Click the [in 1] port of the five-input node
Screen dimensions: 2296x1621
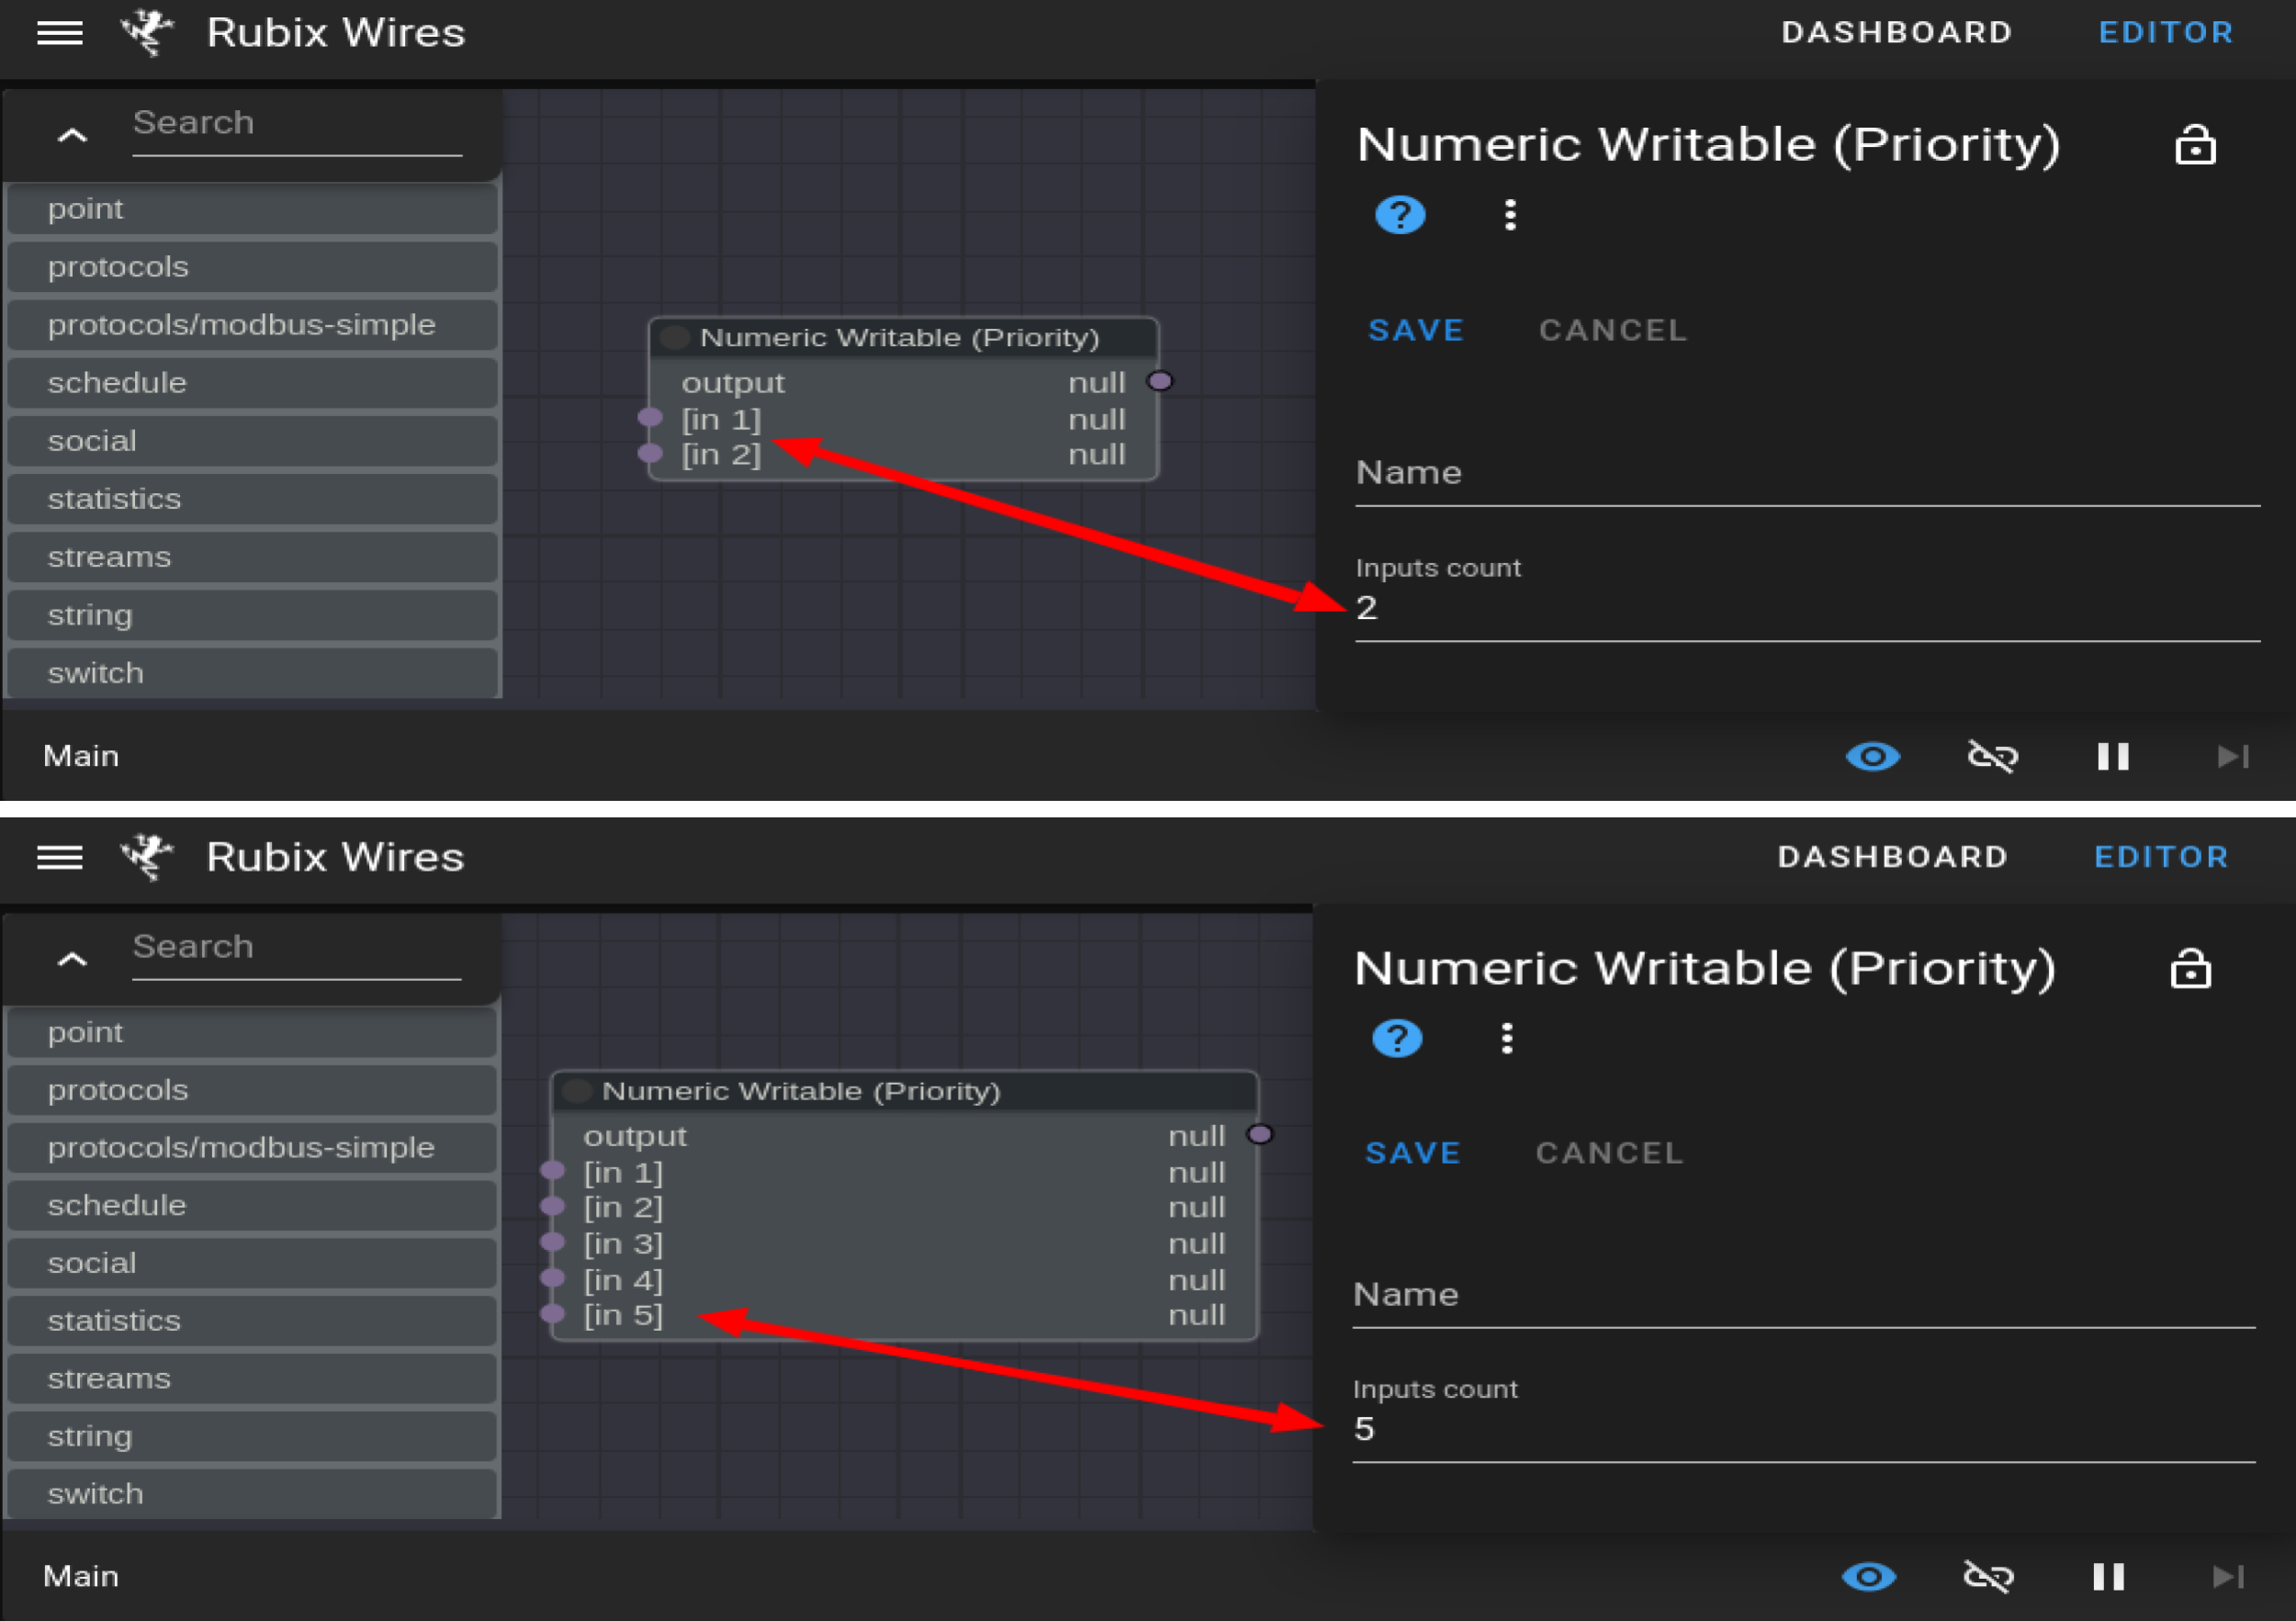click(x=552, y=1170)
